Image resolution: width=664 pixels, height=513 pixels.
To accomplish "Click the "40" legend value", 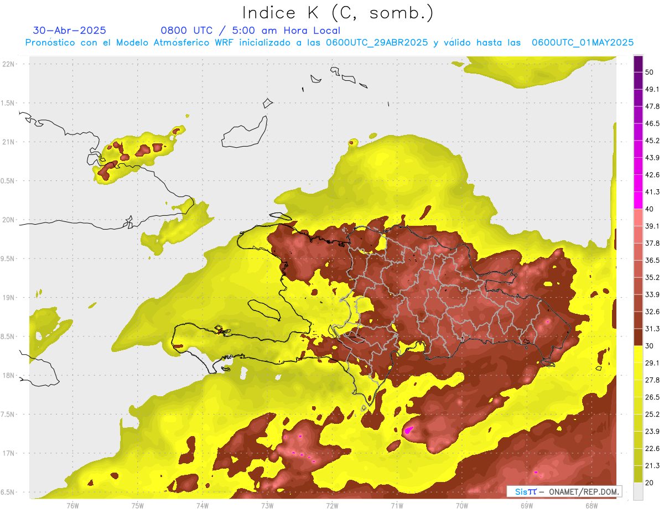I will [x=650, y=209].
